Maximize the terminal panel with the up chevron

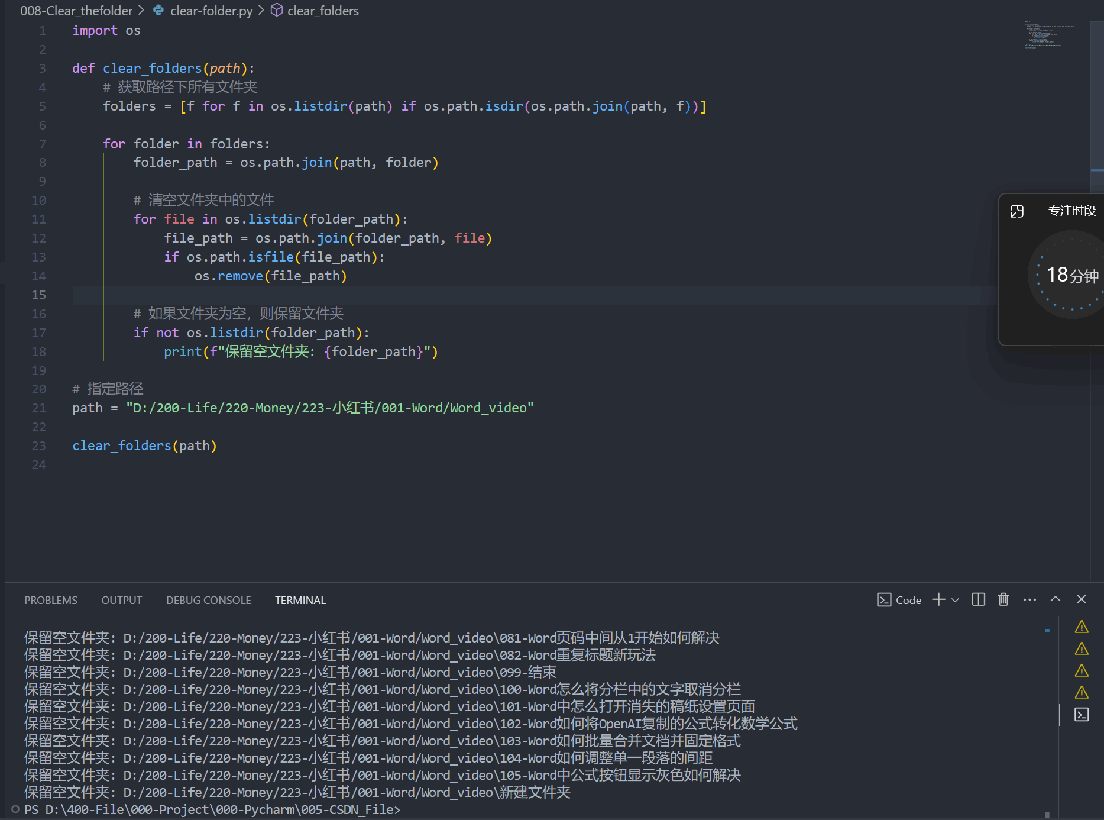[1056, 600]
